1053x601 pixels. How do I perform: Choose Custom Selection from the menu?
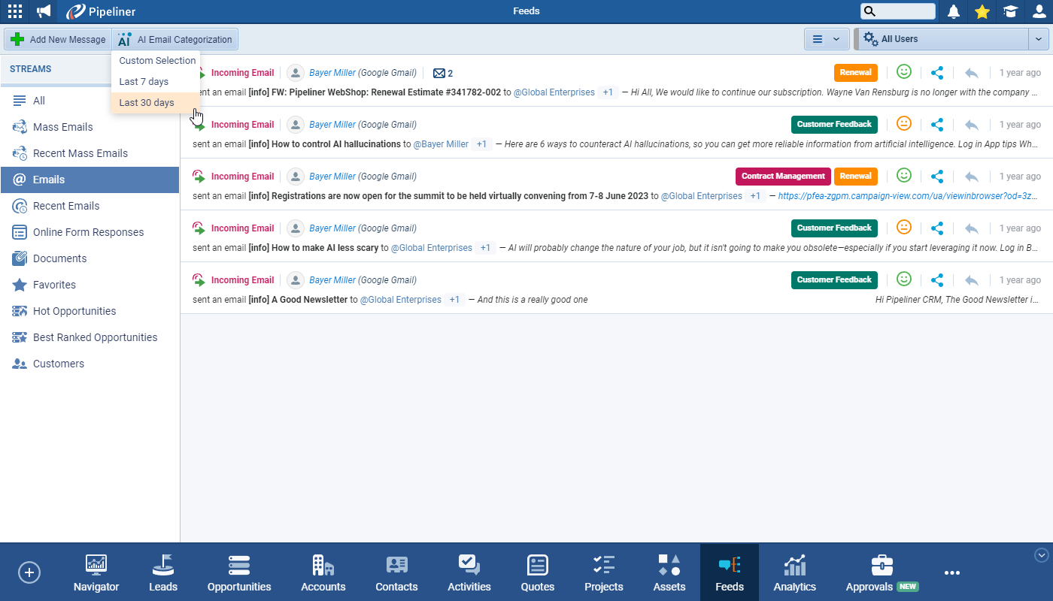(157, 61)
